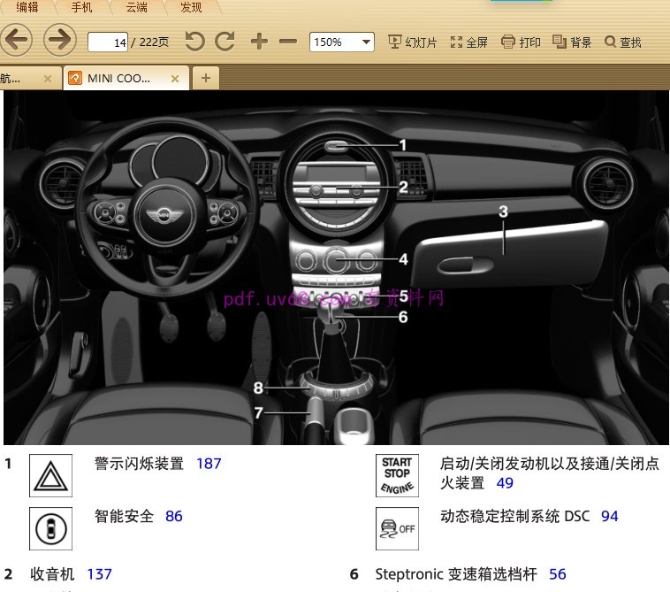670x592 pixels.
Task: Open the 发现 menu tab
Action: 191,7
